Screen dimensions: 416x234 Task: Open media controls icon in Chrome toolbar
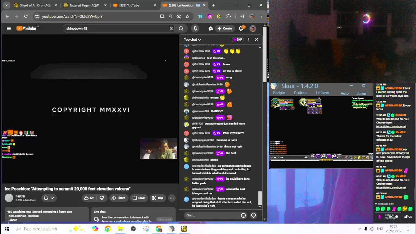(x=242, y=16)
